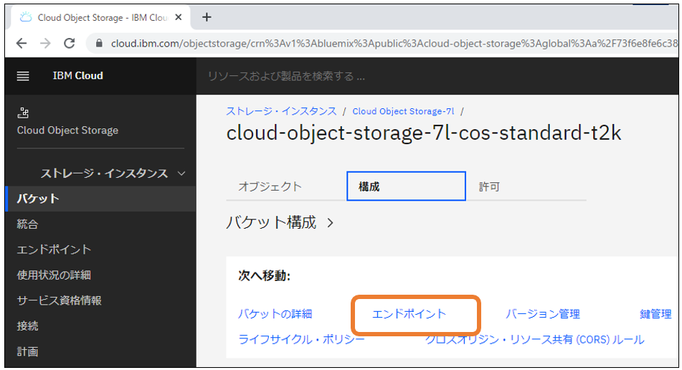Reload the page with refresh icon
Viewport: 682px width, 370px height.
[69, 43]
